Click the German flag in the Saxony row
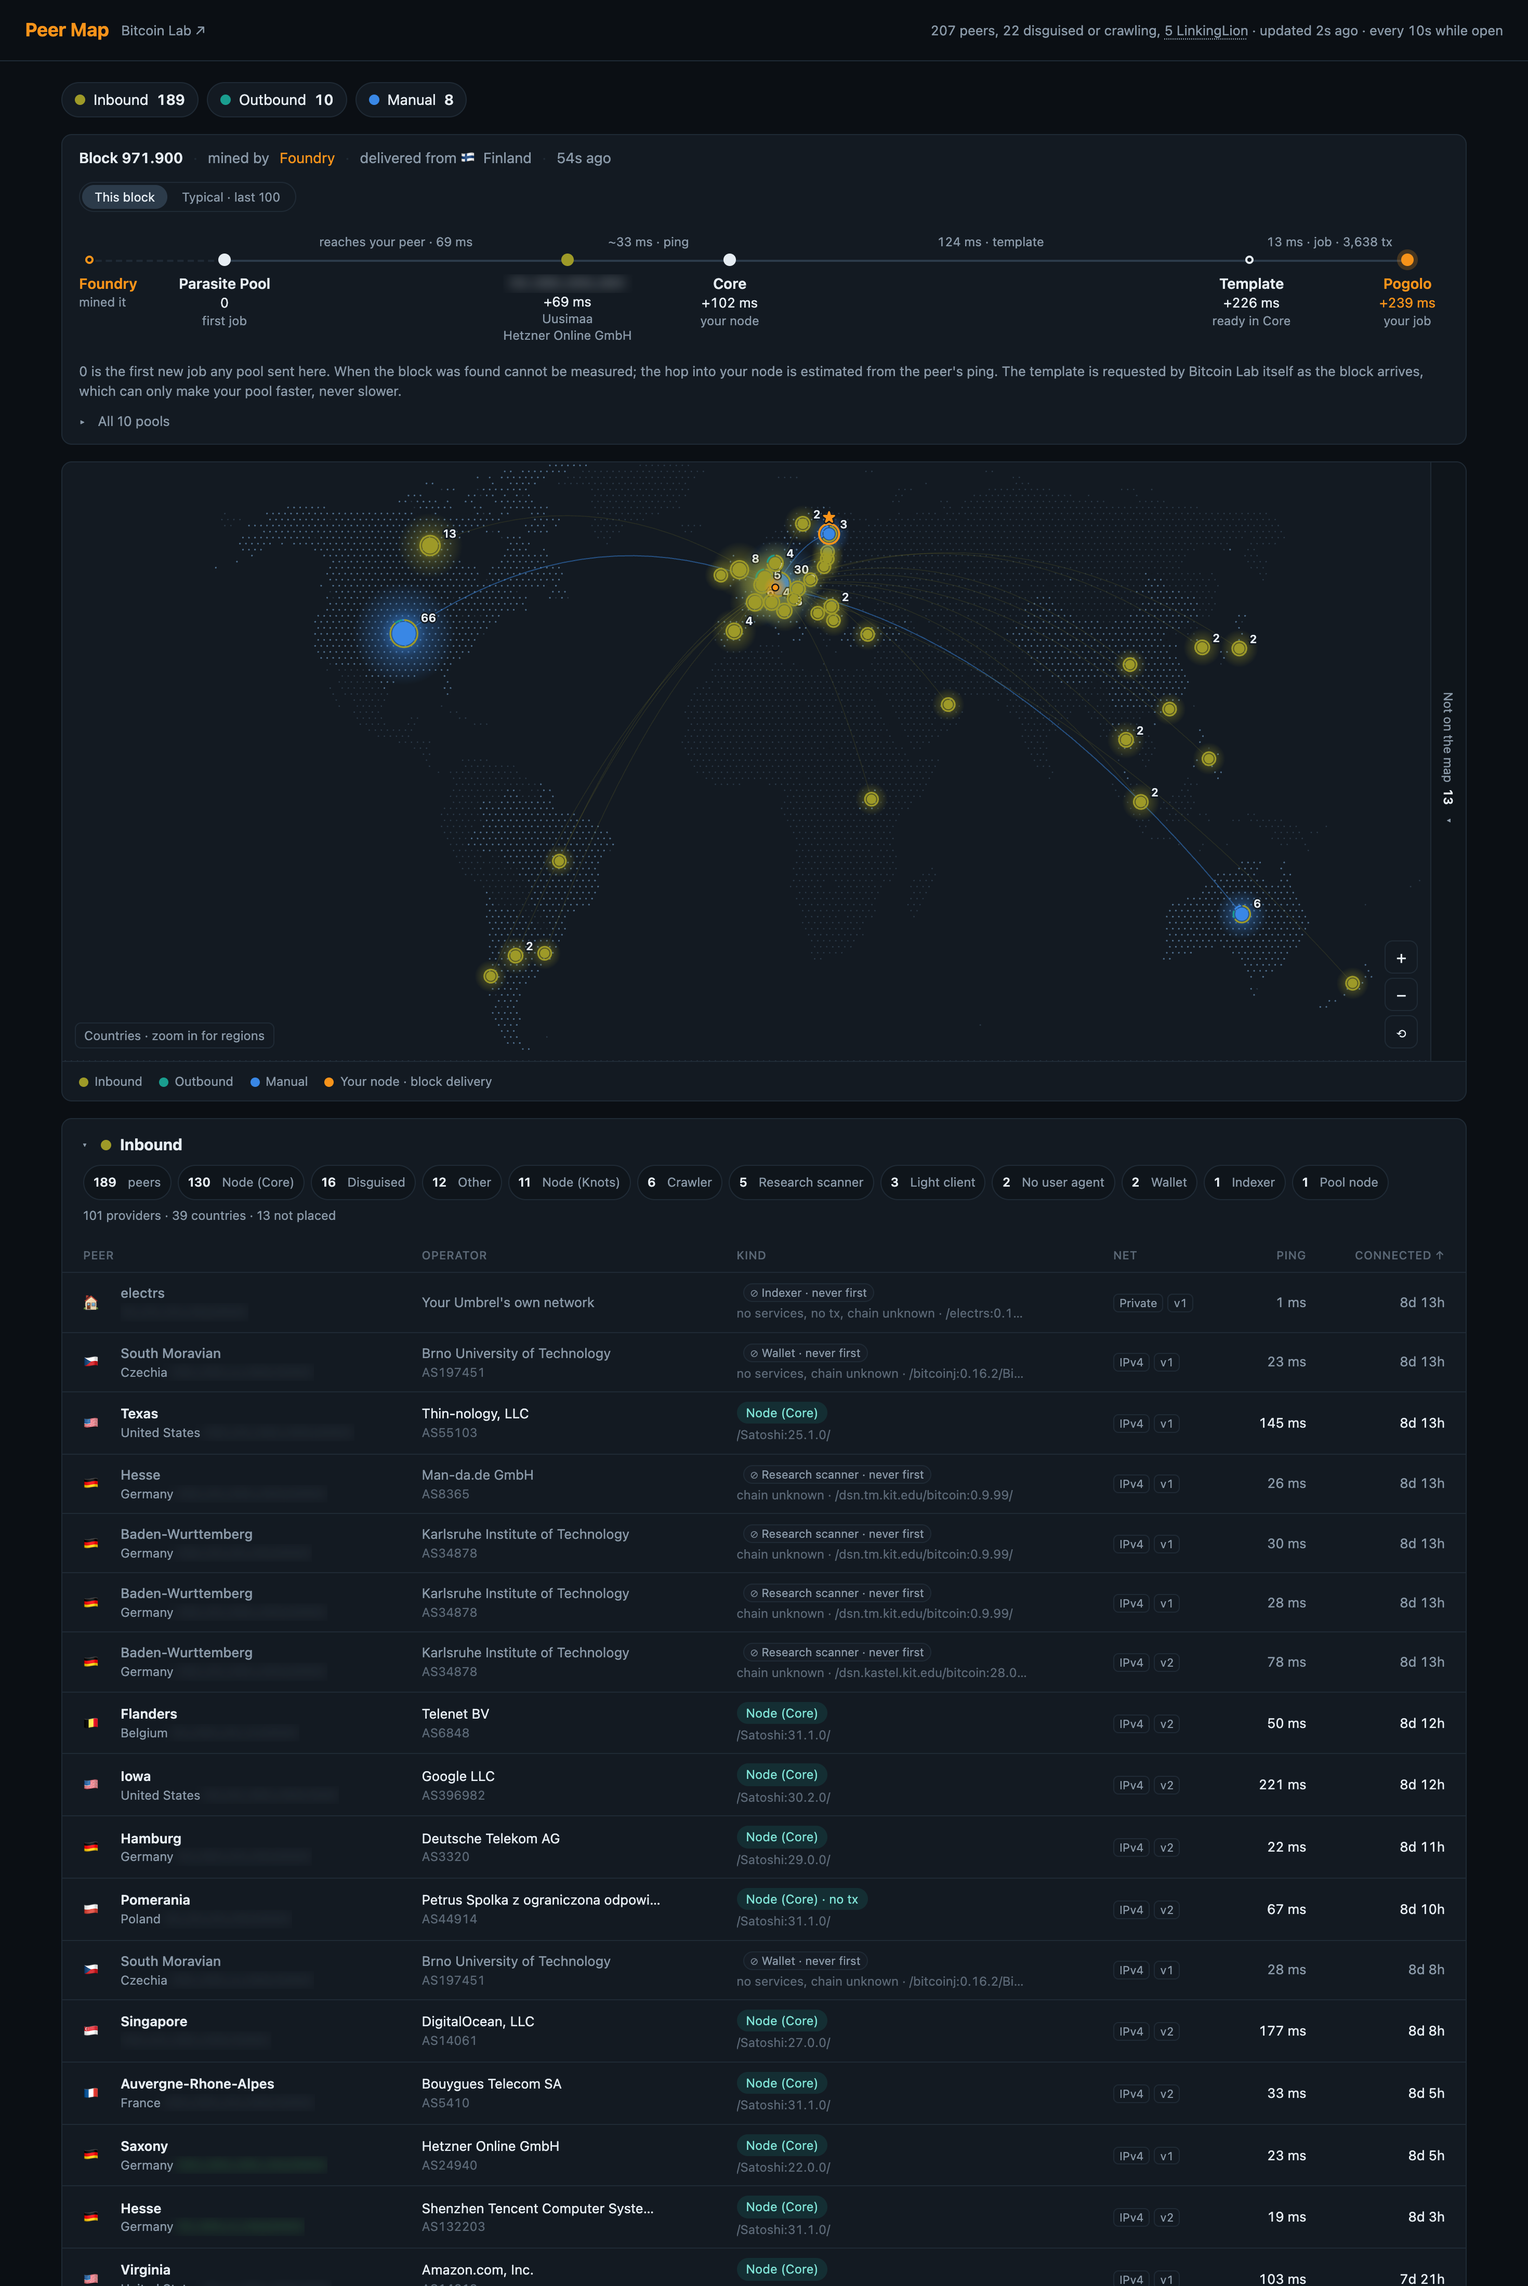Screen dimensions: 1528x2286 (90, 2156)
